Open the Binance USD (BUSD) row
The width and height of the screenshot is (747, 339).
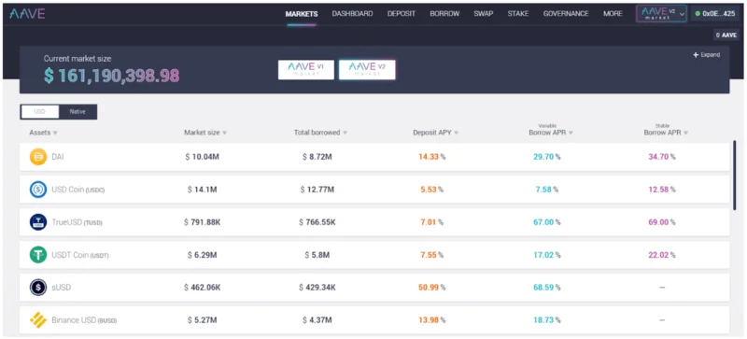click(374, 320)
